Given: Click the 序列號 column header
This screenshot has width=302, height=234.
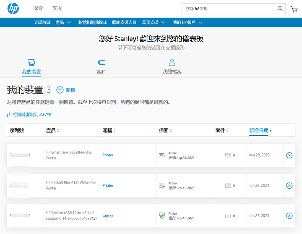Looking at the screenshot, I should click(16, 131).
